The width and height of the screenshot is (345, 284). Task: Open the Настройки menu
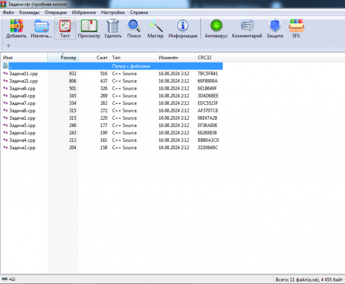click(x=113, y=11)
